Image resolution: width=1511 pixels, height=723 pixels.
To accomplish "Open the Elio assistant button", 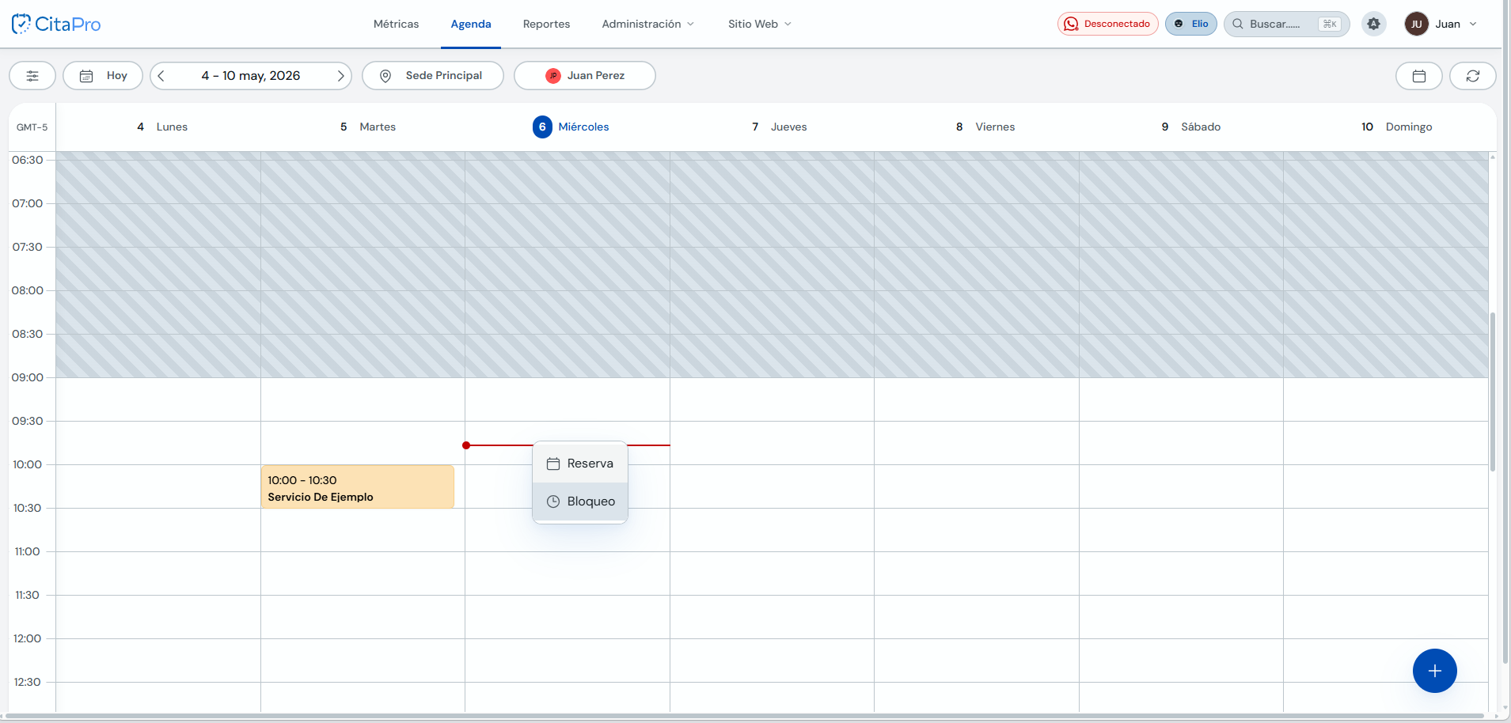I will [x=1191, y=24].
